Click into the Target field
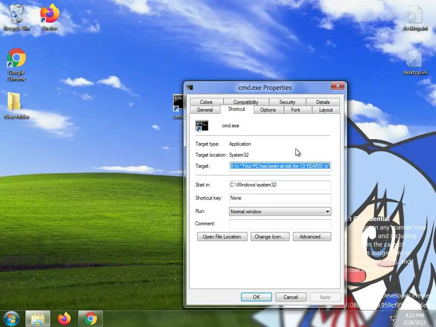The width and height of the screenshot is (436, 327). [x=280, y=166]
